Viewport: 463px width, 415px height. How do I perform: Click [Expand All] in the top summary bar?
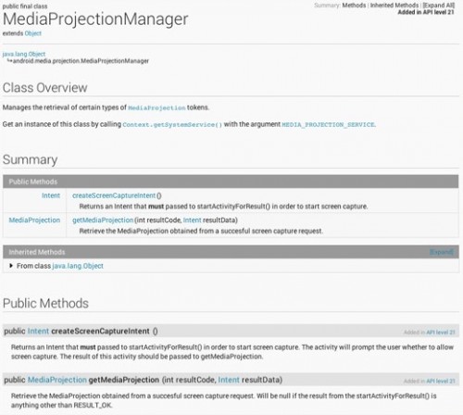438,6
